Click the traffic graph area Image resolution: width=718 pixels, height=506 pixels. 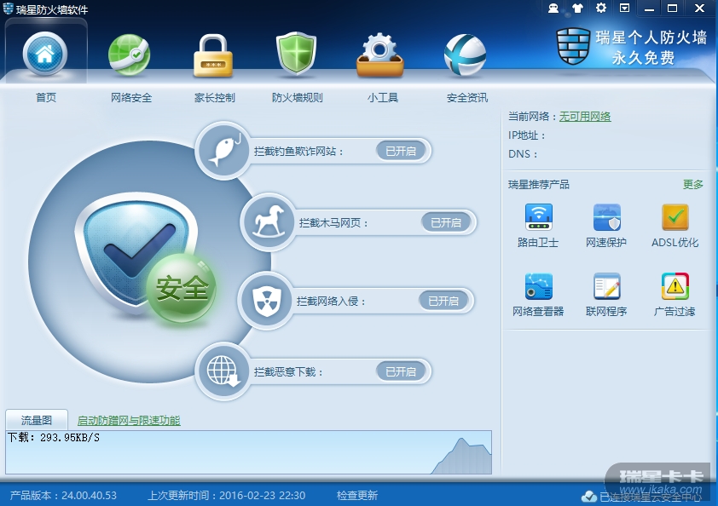click(x=249, y=452)
